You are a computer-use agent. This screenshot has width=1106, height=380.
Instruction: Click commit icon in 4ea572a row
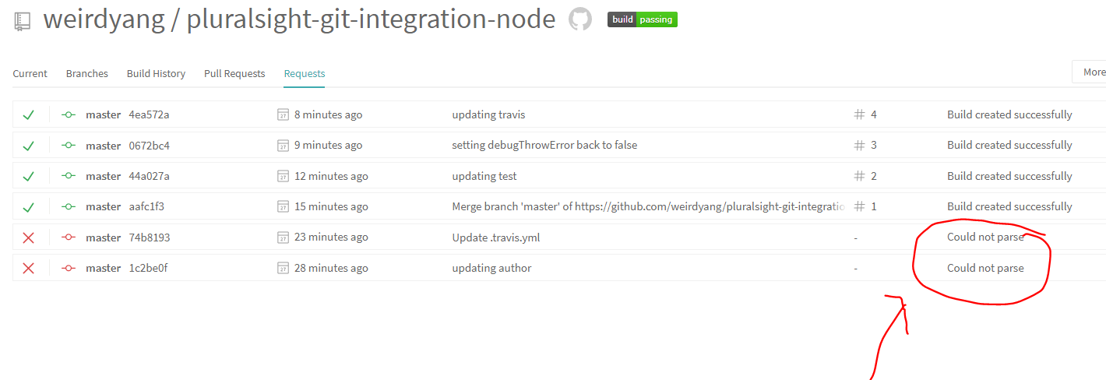point(69,114)
